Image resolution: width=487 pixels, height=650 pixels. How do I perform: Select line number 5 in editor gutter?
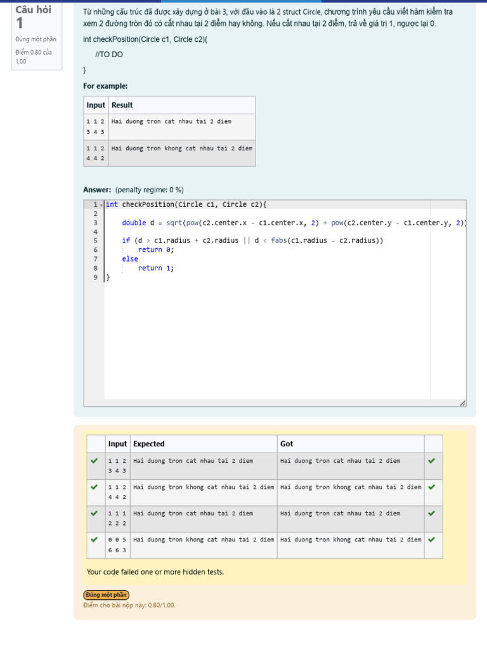pos(95,241)
